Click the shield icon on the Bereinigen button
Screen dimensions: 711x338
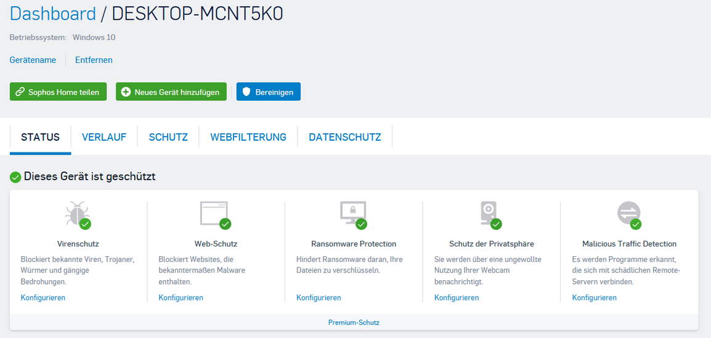(246, 92)
